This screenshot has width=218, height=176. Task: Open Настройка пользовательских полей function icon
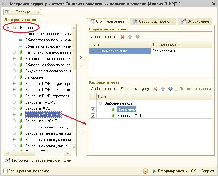[7, 160]
